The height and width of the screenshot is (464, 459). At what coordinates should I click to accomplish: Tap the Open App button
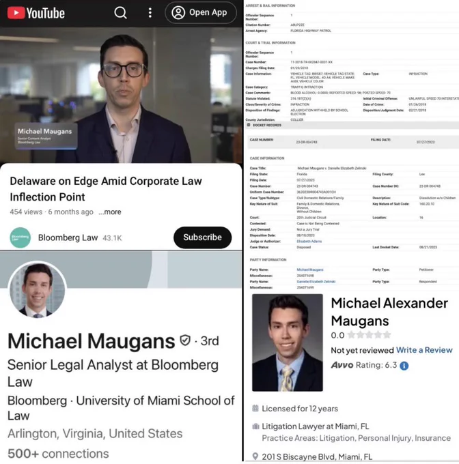tap(201, 12)
